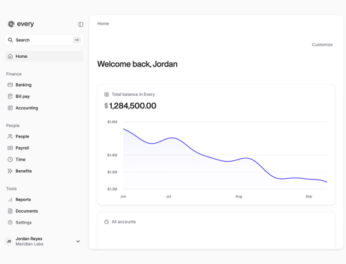Screen dimensions: 346x264
Task: Click the Welcome back, Jordan heading
Action: click(137, 64)
